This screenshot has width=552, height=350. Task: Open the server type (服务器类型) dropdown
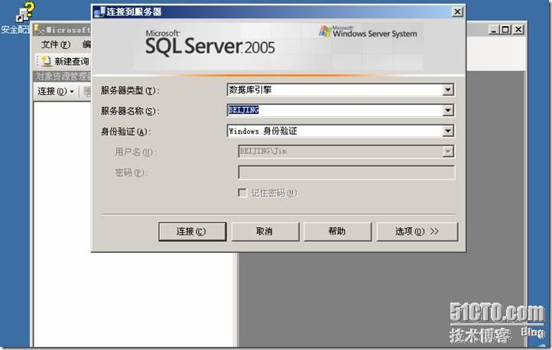point(448,90)
